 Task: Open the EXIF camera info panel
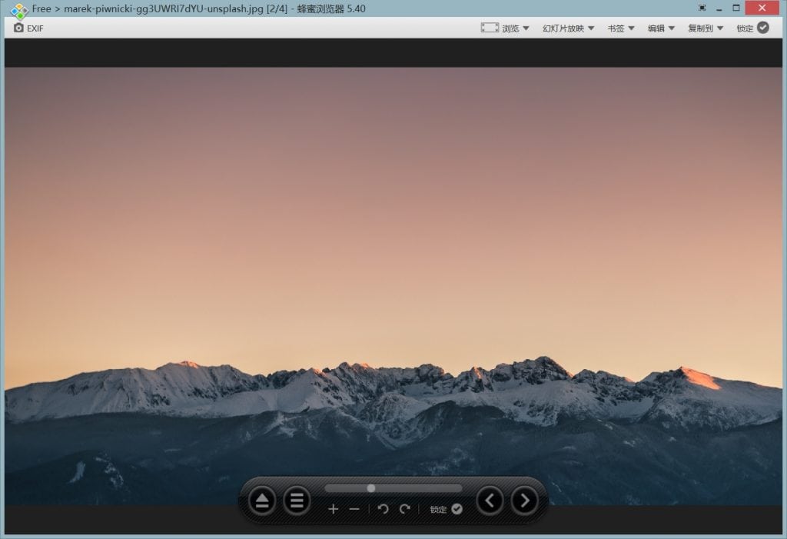(28, 28)
